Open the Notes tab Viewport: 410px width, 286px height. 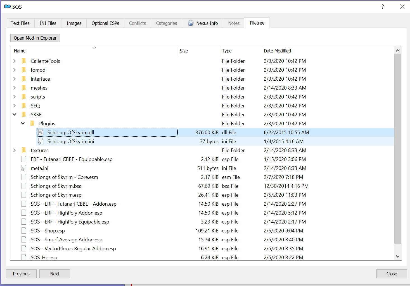pyautogui.click(x=234, y=23)
